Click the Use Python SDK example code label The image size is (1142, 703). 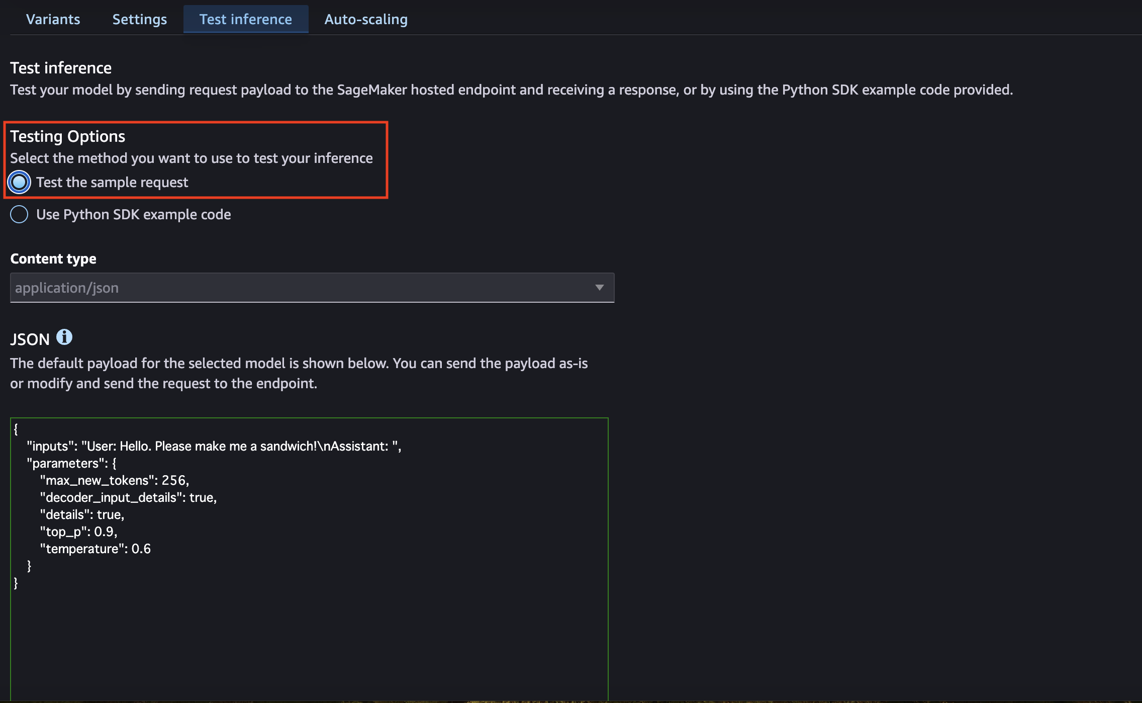133,214
